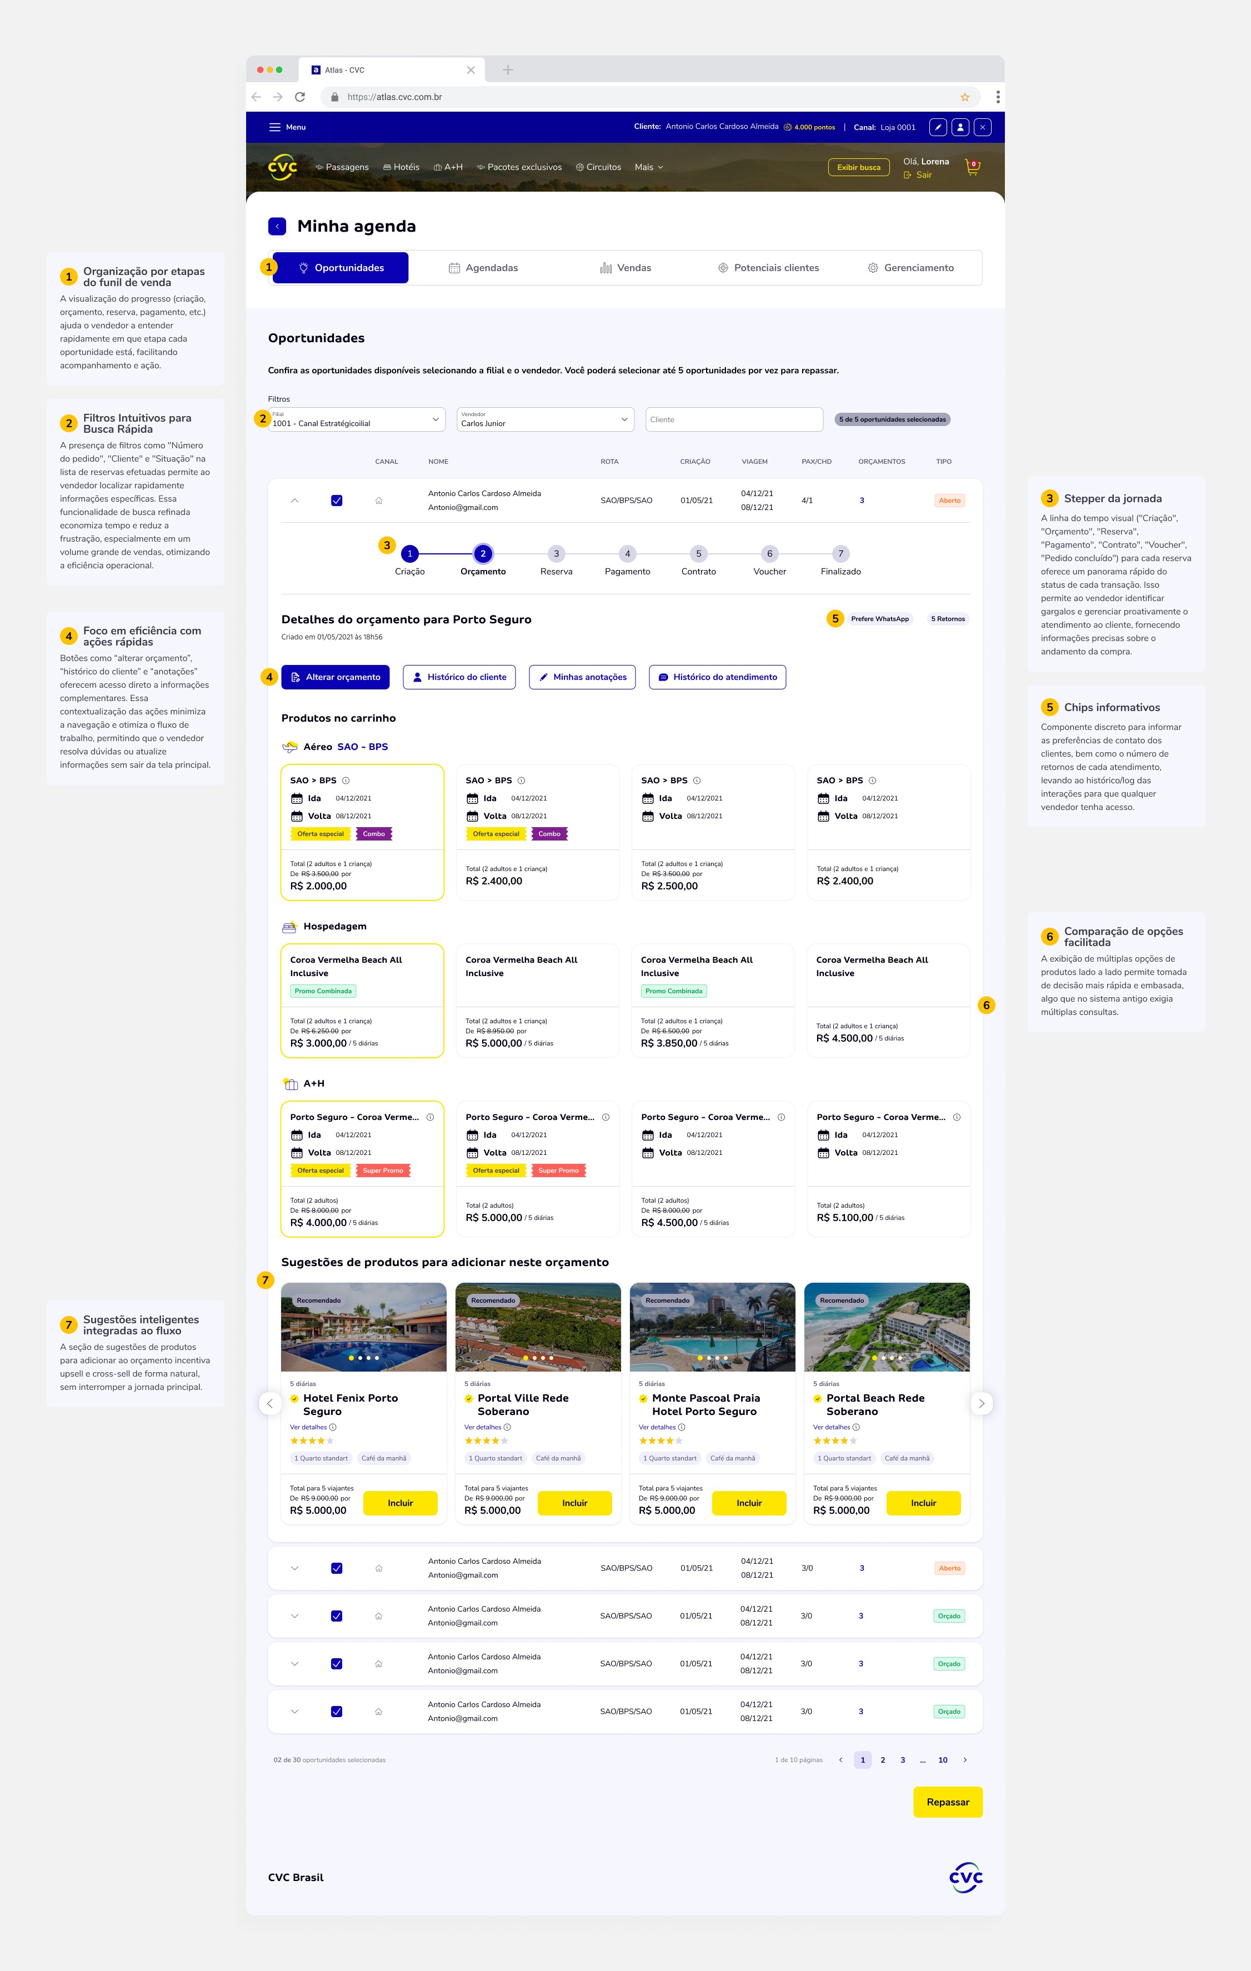Go back in browser history

(256, 97)
